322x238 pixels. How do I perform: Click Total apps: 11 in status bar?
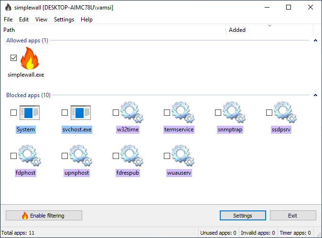[x=18, y=233]
